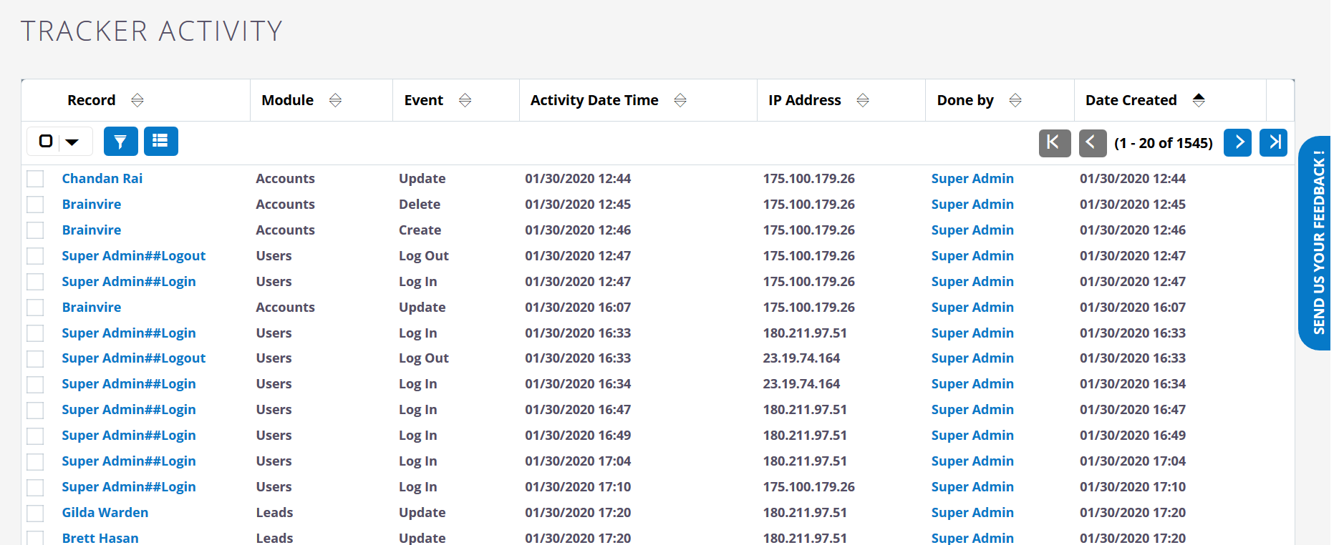Sort by Module column arrows
Viewport: 1339px width, 545px height.
(335, 100)
